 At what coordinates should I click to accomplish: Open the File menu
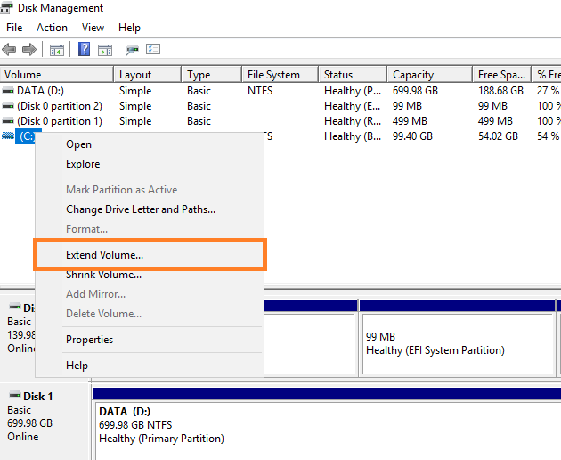click(14, 28)
